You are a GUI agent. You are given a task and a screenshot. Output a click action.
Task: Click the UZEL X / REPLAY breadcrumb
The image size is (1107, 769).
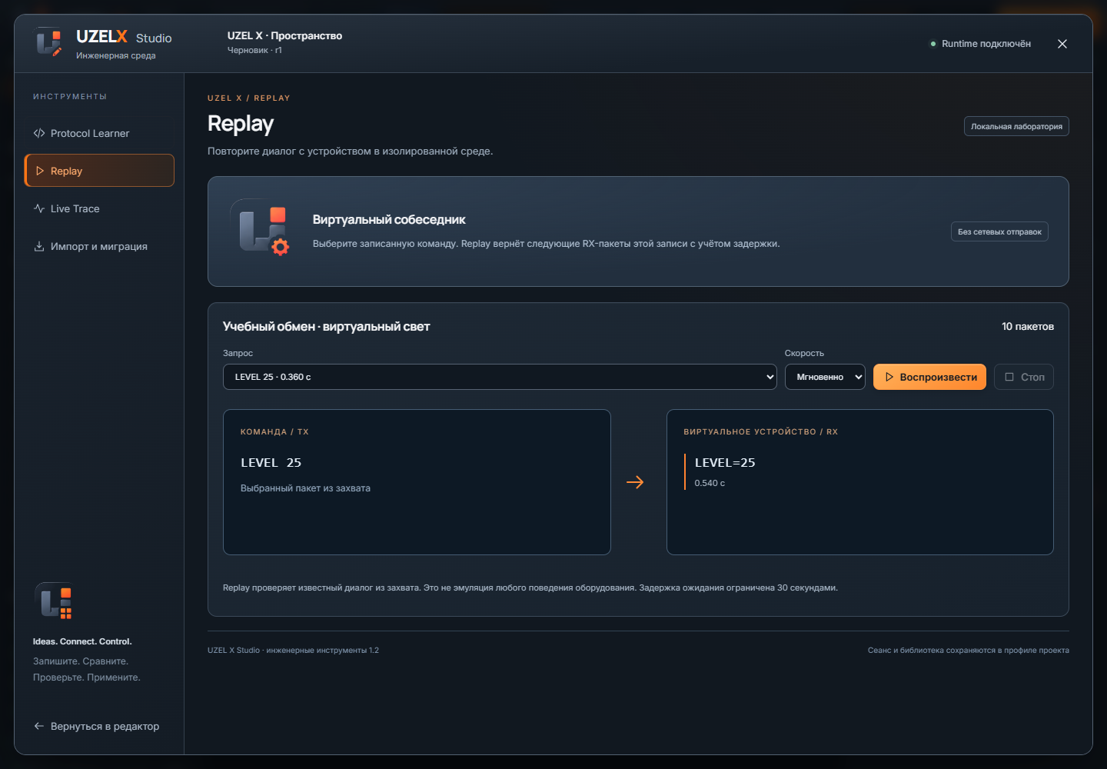point(249,98)
